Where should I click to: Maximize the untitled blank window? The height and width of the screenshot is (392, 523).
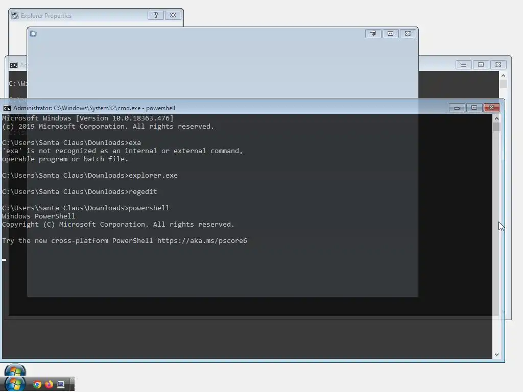tap(391, 34)
